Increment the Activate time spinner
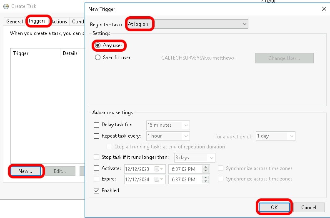330x218 pixels. (x=205, y=167)
